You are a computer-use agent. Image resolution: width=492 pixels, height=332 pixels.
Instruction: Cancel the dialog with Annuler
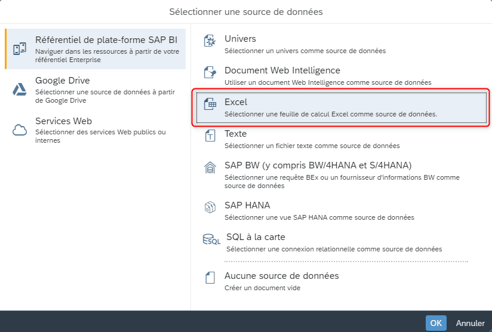(x=470, y=323)
